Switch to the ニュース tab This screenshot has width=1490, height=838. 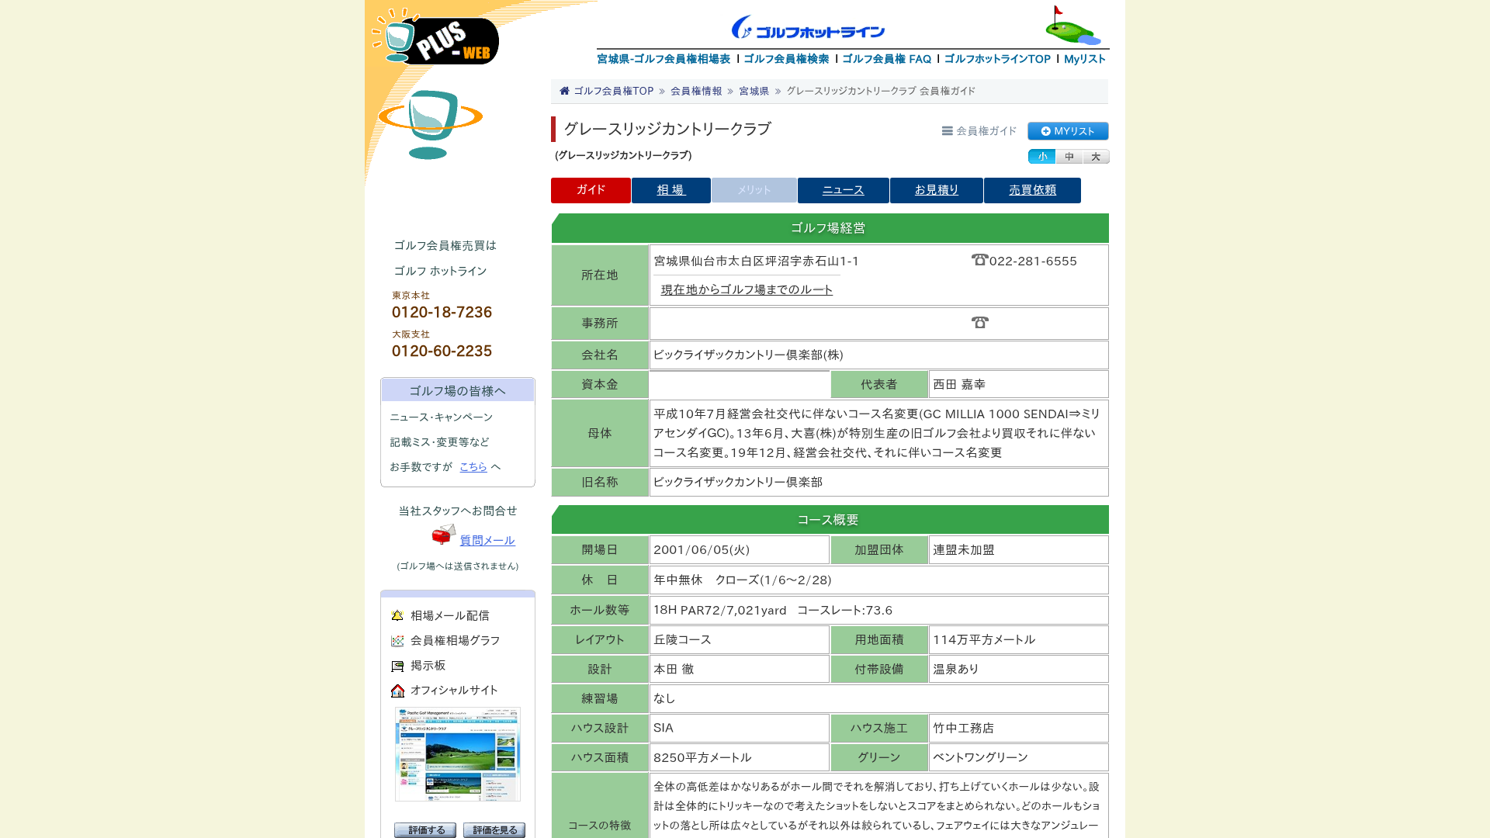click(843, 190)
